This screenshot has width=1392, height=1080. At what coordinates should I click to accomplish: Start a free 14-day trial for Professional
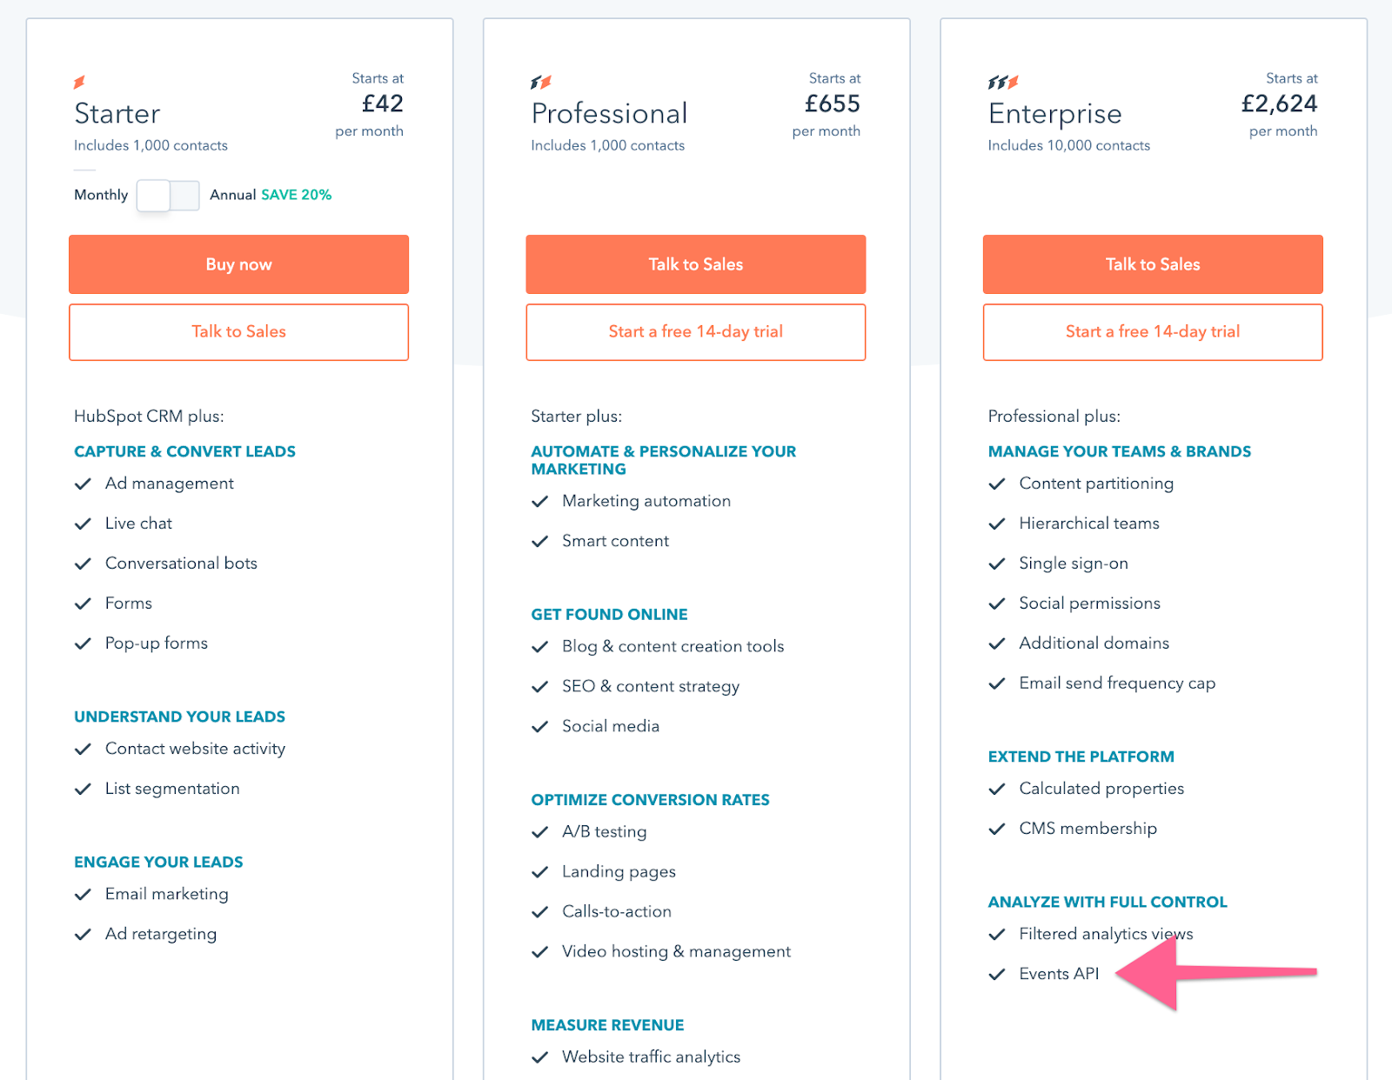tap(696, 331)
